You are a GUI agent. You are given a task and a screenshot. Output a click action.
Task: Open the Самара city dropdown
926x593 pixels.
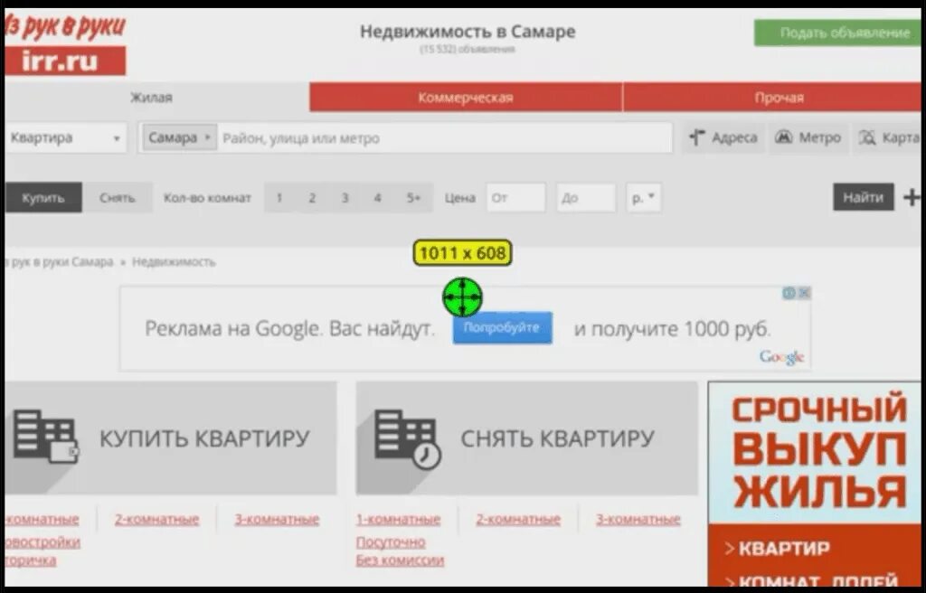[x=180, y=137]
